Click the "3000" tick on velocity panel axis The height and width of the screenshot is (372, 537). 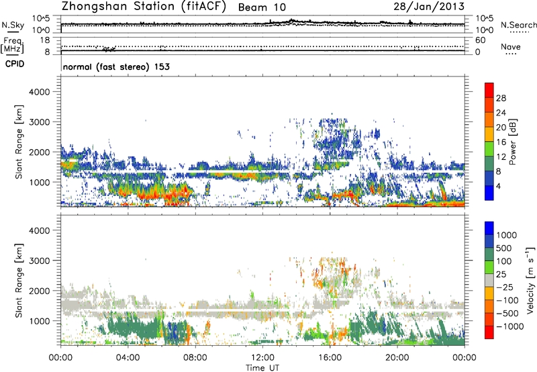[x=40, y=261]
